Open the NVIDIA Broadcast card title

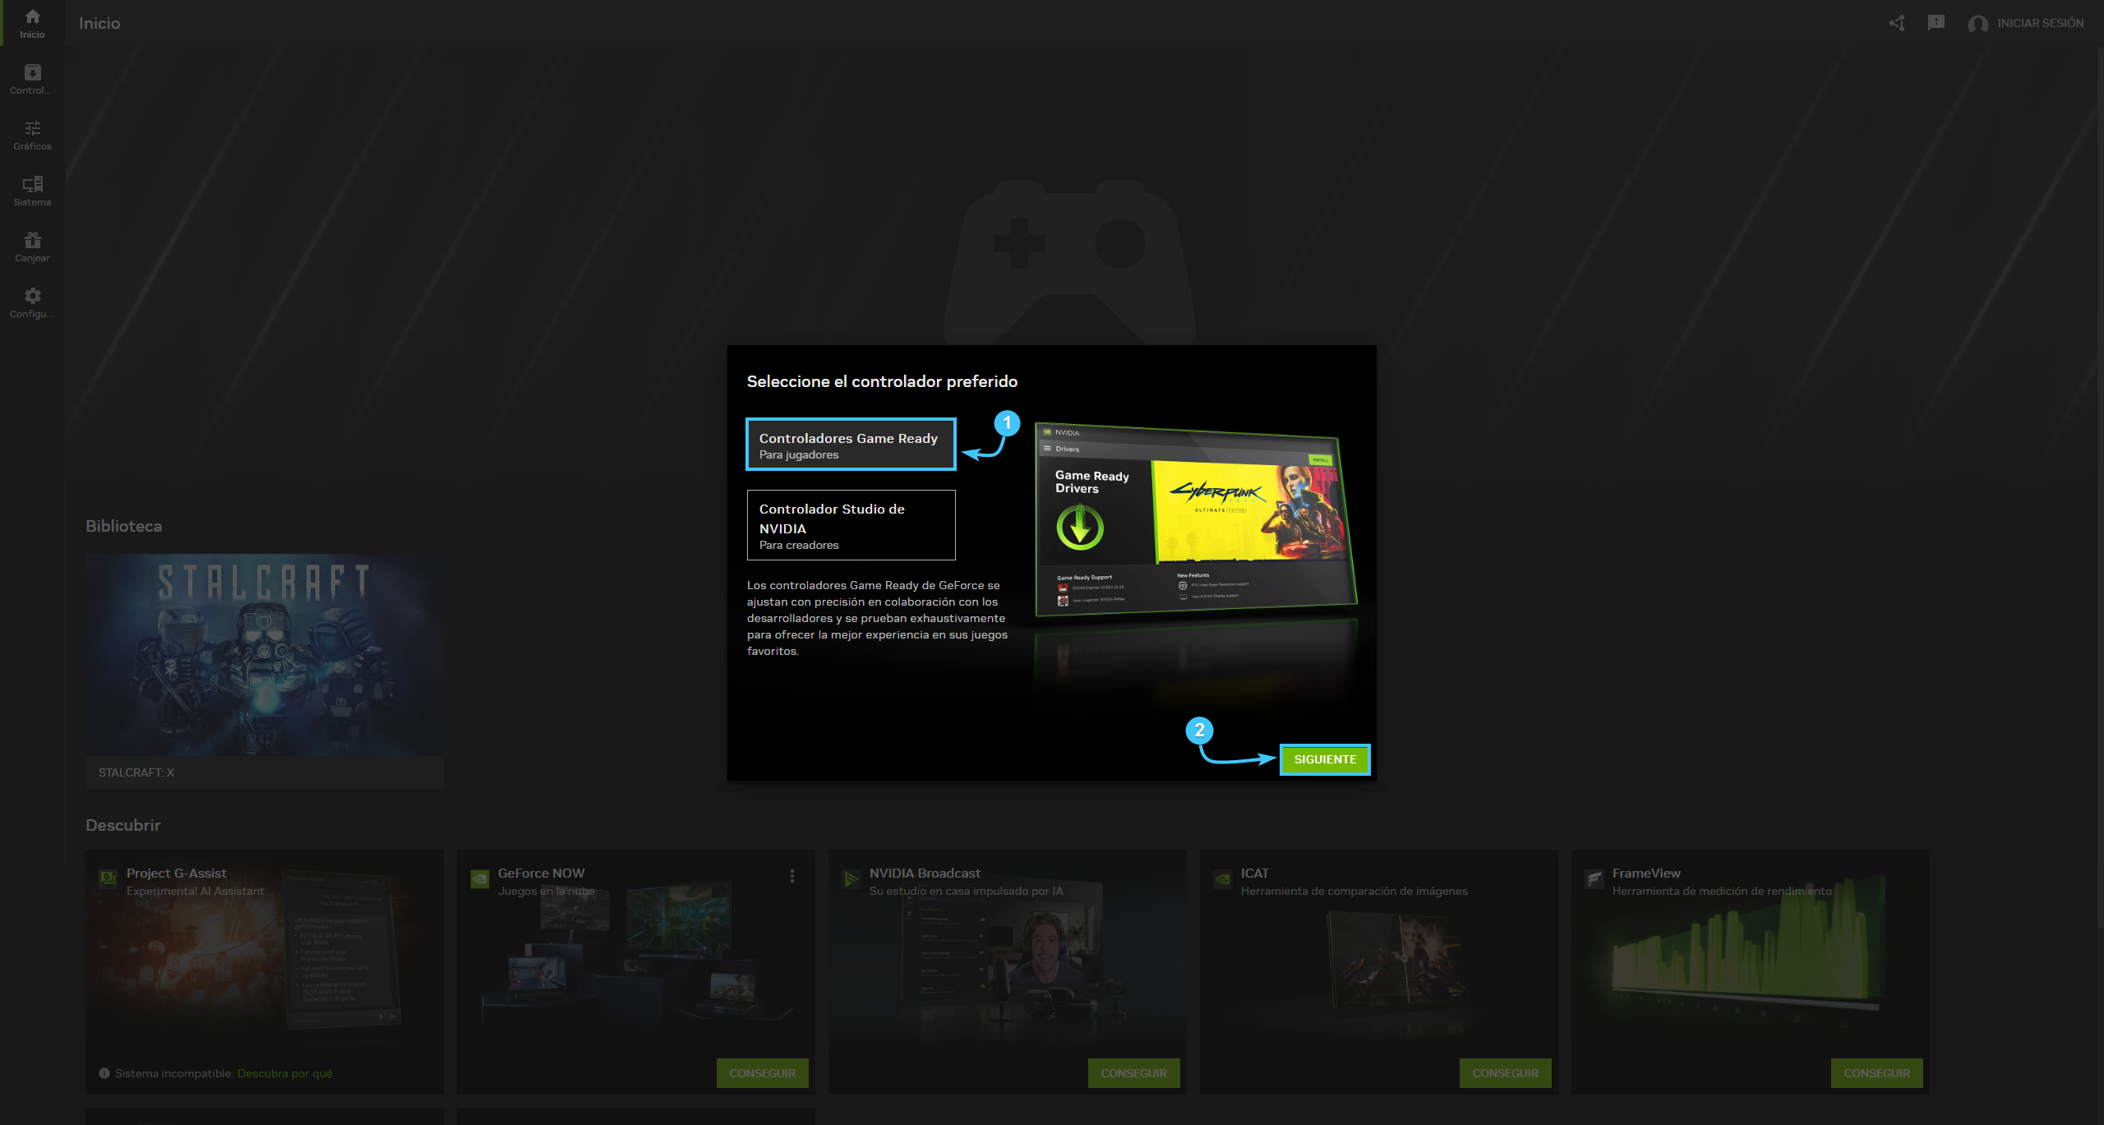click(925, 873)
